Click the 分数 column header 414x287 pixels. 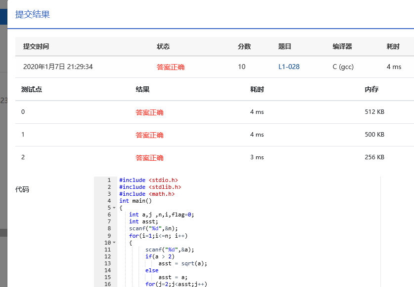coord(244,47)
